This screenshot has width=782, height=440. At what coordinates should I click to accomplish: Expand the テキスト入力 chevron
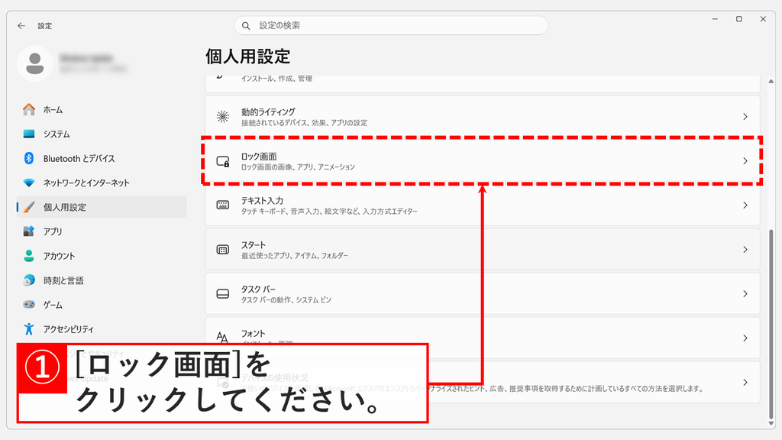click(x=745, y=205)
